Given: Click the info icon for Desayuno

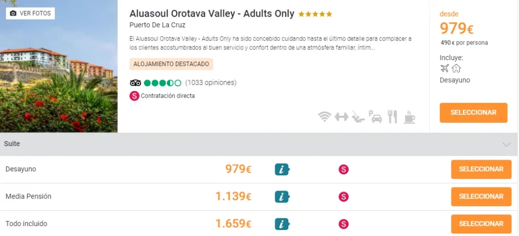Looking at the screenshot, I should tap(282, 170).
